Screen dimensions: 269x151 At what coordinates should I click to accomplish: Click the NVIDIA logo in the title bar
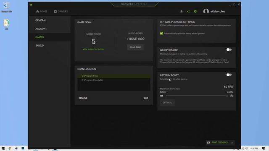[31, 5]
